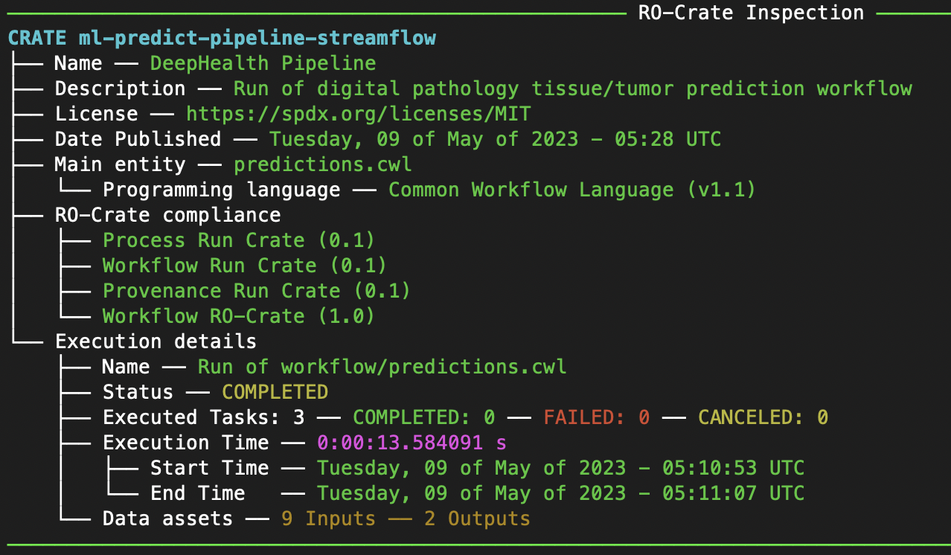This screenshot has height=555, width=951.
Task: Click start time value ending '05:10:53 UTC'
Action: 561,468
